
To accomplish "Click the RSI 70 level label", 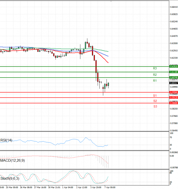I will [171, 137].
